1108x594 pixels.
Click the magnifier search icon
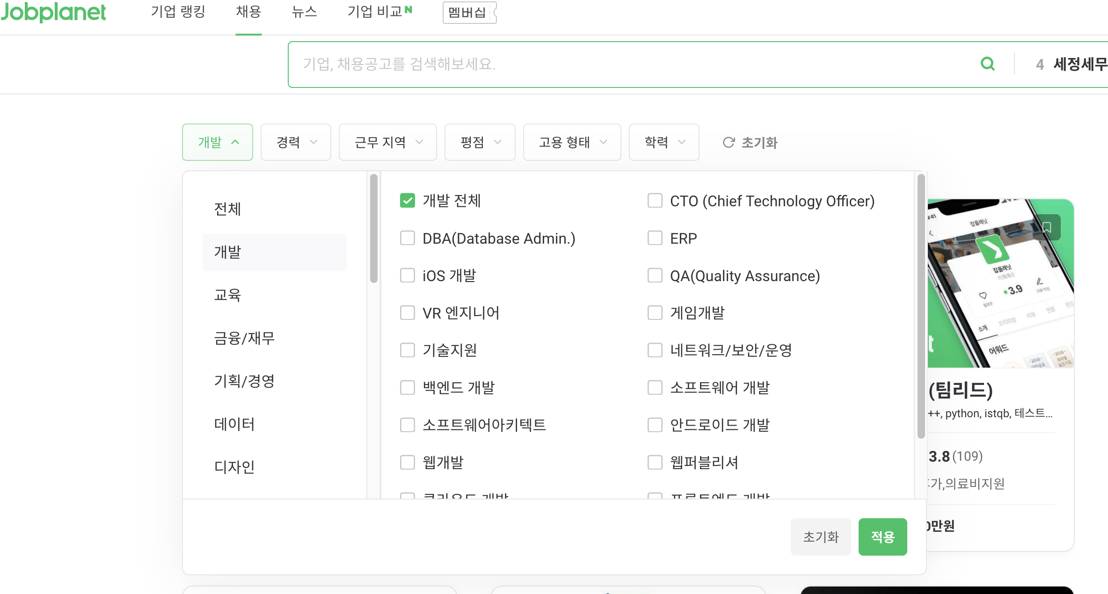987,64
